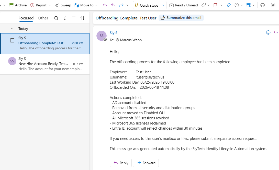Viewport: 279px width, 170px height.
Task: Open the Sly S sender contact link
Action: pyautogui.click(x=114, y=33)
